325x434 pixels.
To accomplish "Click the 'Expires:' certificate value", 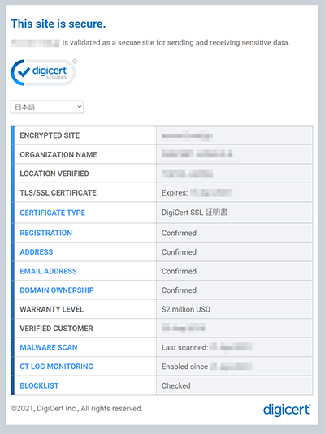I will 197,193.
